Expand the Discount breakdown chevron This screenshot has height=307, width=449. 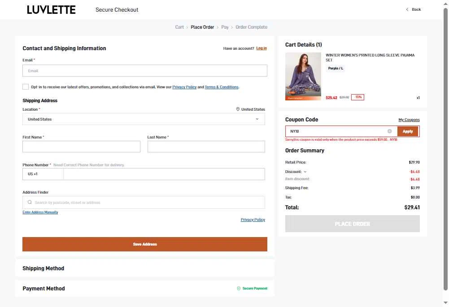(305, 172)
